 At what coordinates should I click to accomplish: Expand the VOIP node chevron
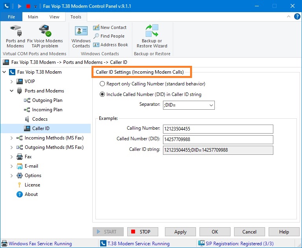click(x=11, y=81)
